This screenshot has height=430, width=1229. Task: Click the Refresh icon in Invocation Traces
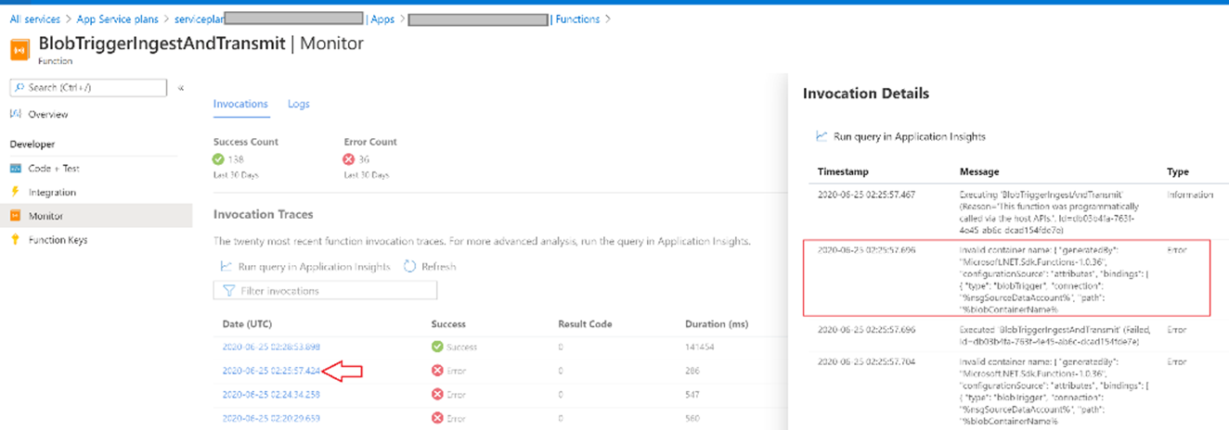pyautogui.click(x=410, y=267)
